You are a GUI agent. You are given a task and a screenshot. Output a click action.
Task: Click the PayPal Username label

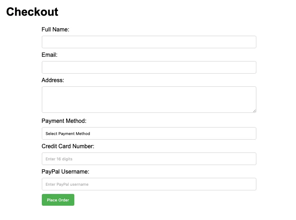tap(66, 172)
